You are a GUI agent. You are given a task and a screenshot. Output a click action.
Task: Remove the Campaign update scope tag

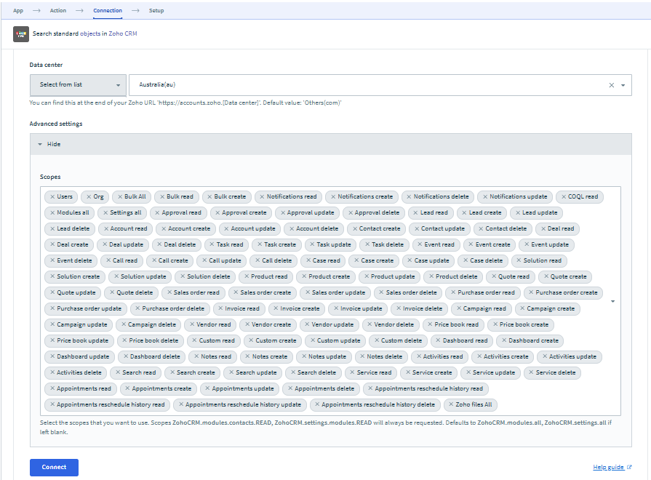pyautogui.click(x=52, y=324)
